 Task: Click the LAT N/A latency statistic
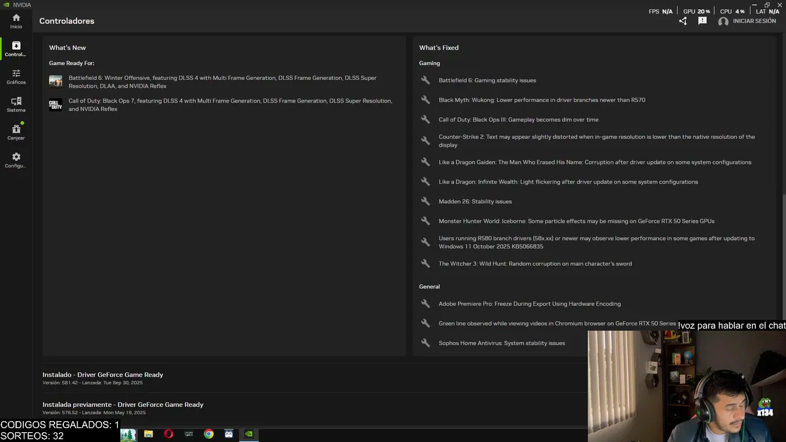768,12
